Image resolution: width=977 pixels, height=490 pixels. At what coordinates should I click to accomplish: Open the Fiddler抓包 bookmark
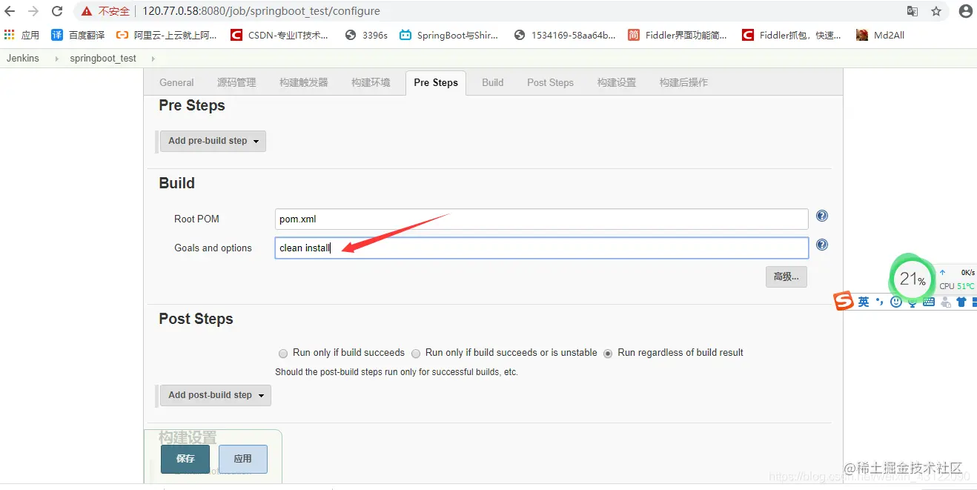pyautogui.click(x=792, y=35)
